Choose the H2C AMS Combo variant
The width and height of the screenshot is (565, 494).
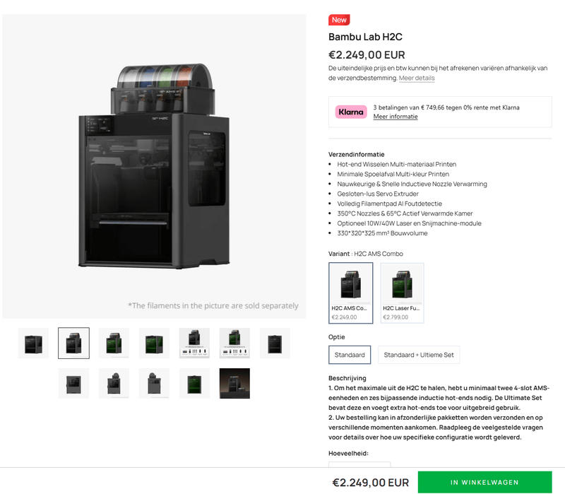[351, 293]
